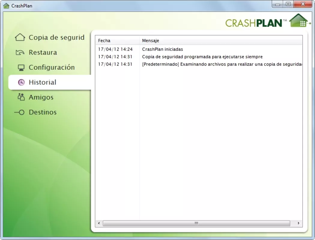Maximize the CrashPlan window
The height and width of the screenshot is (240, 315).
[288, 4]
